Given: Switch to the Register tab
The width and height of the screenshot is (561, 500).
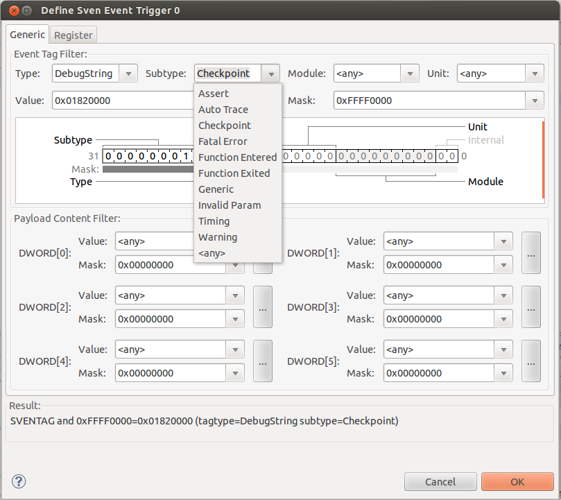Looking at the screenshot, I should (74, 35).
